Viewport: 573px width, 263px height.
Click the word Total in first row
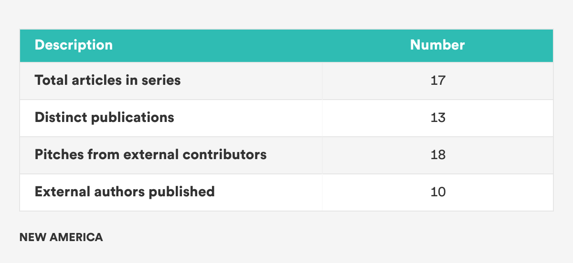tap(51, 80)
